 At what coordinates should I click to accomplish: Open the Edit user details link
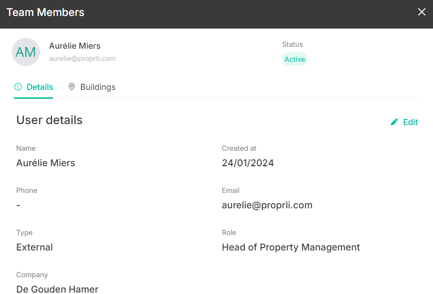pos(404,122)
